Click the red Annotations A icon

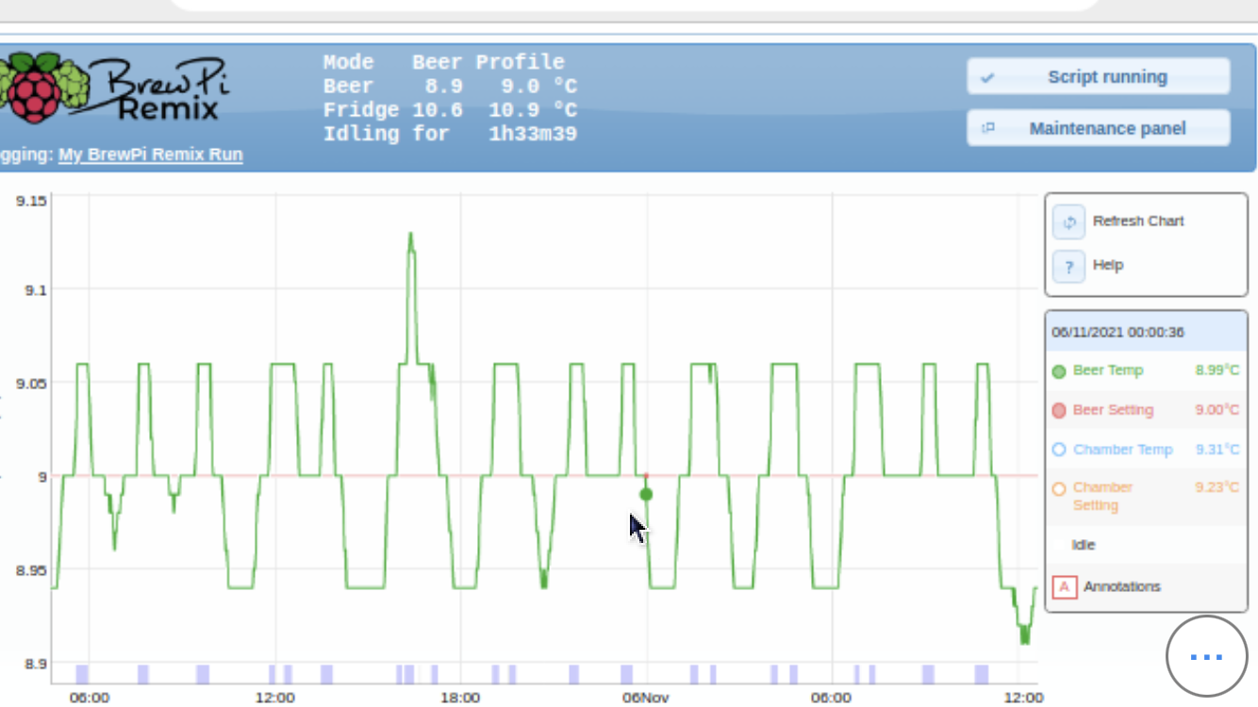pos(1064,586)
